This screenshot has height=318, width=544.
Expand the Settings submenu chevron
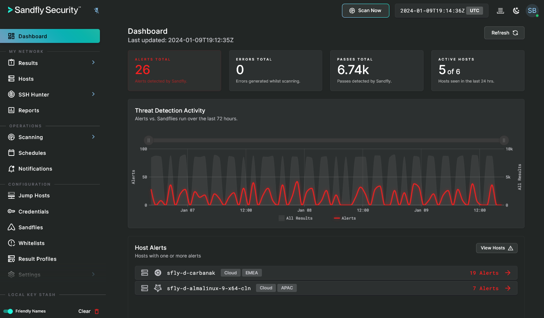pyautogui.click(x=93, y=274)
